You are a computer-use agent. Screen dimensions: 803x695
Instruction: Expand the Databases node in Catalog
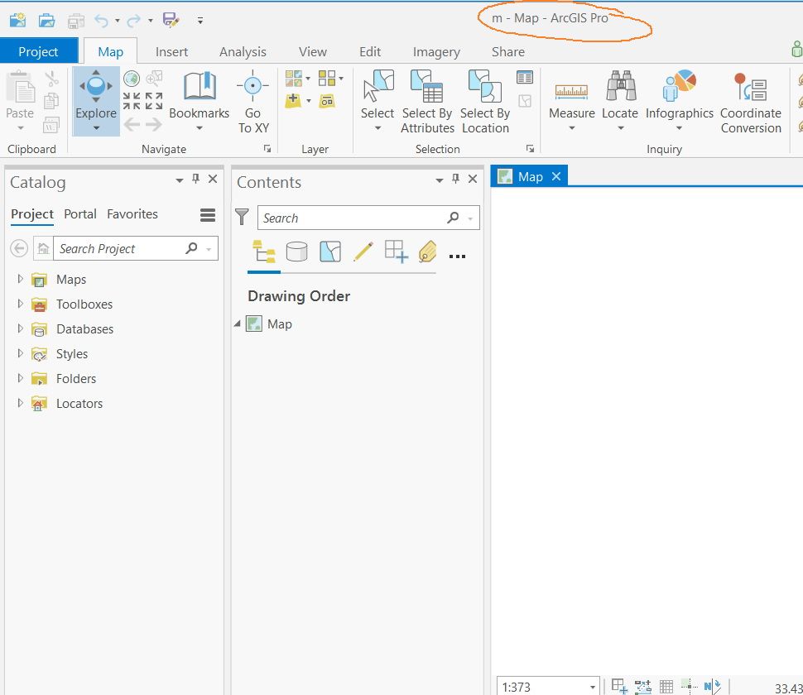coord(20,328)
